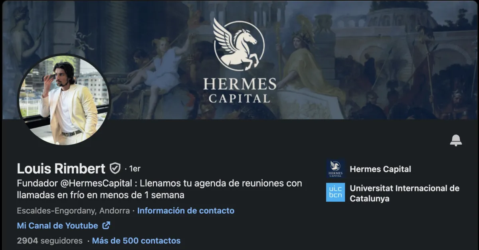479x250 pixels.
Task: Open Universitat Internacional de Catalunya page
Action: click(x=404, y=193)
